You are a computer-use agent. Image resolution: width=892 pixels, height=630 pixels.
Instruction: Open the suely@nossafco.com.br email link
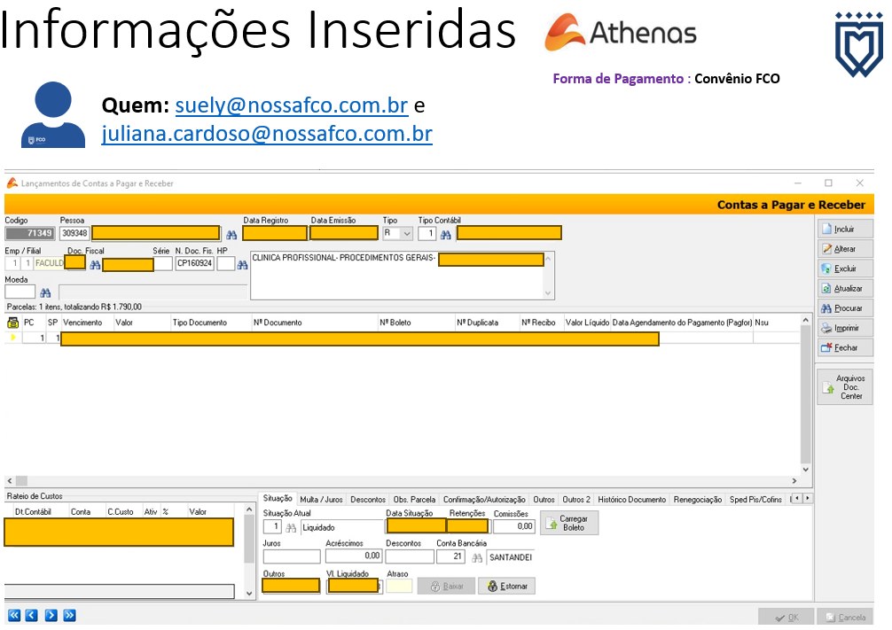tap(291, 105)
